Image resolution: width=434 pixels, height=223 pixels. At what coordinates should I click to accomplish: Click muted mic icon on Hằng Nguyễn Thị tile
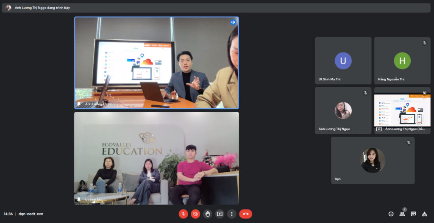click(425, 43)
